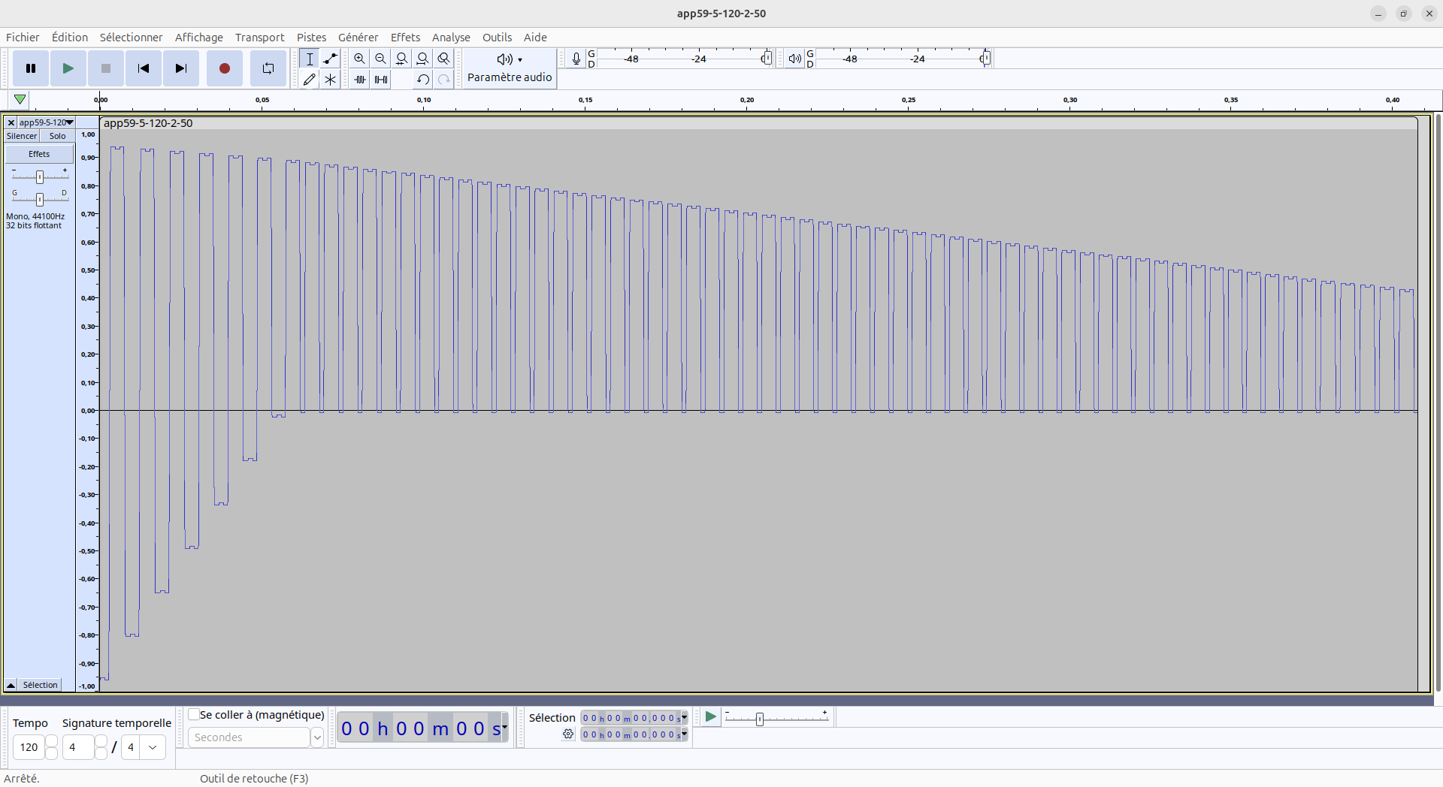Open the Effets menu
This screenshot has height=787, width=1443.
pos(405,38)
